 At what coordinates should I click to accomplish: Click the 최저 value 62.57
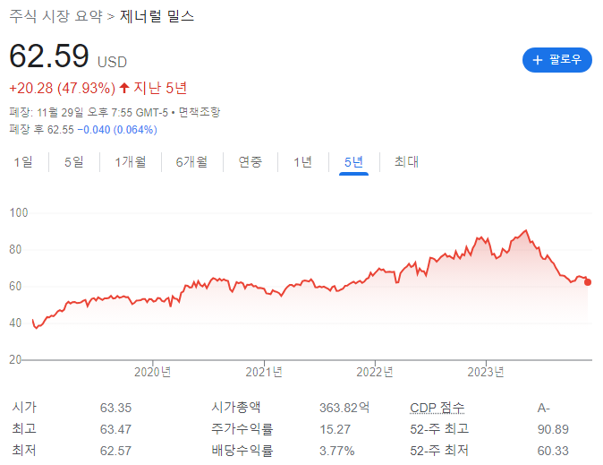pos(115,451)
